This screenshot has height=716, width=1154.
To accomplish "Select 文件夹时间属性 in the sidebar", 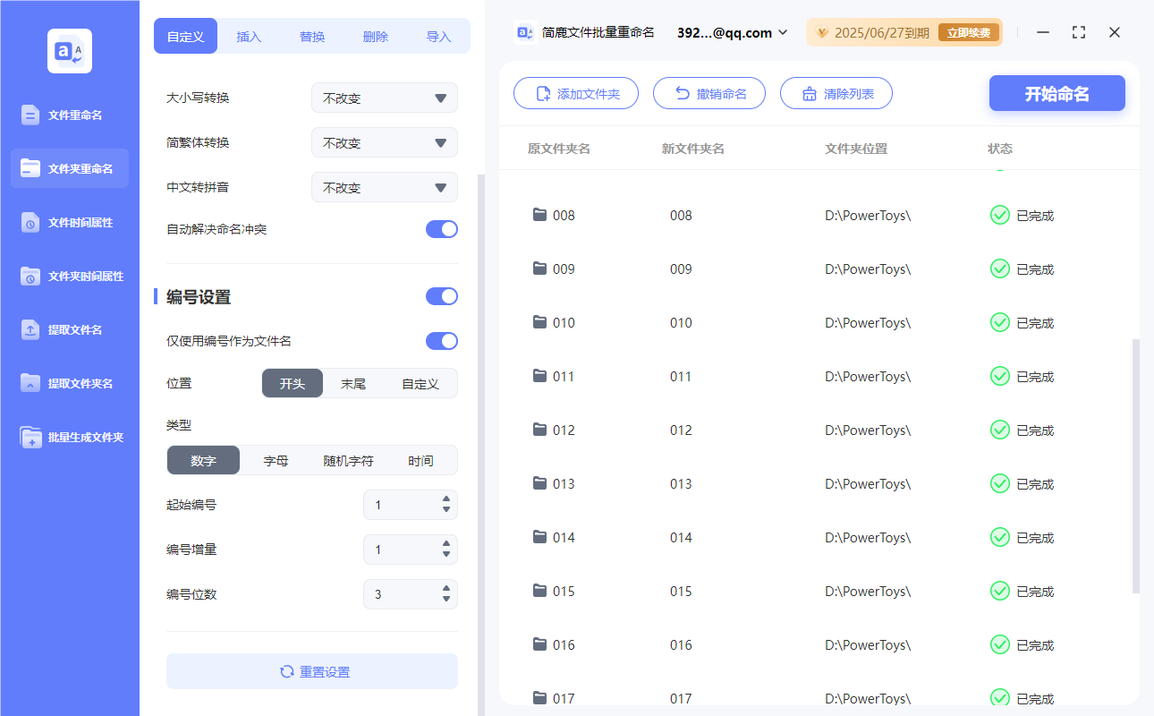I will click(x=69, y=276).
